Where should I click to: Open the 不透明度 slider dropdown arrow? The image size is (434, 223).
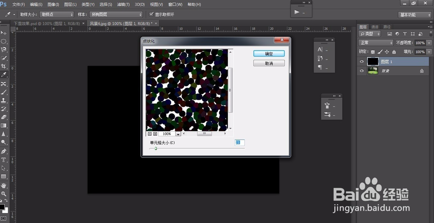click(429, 43)
